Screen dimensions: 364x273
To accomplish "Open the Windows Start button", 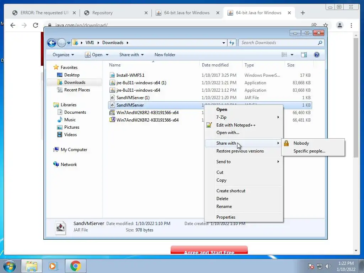I will point(10,266).
